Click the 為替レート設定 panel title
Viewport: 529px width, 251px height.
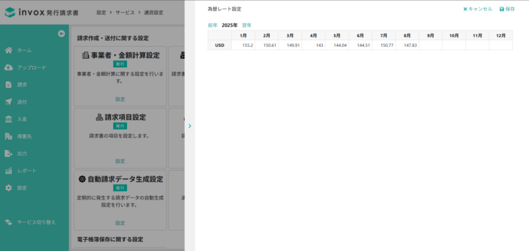[225, 9]
